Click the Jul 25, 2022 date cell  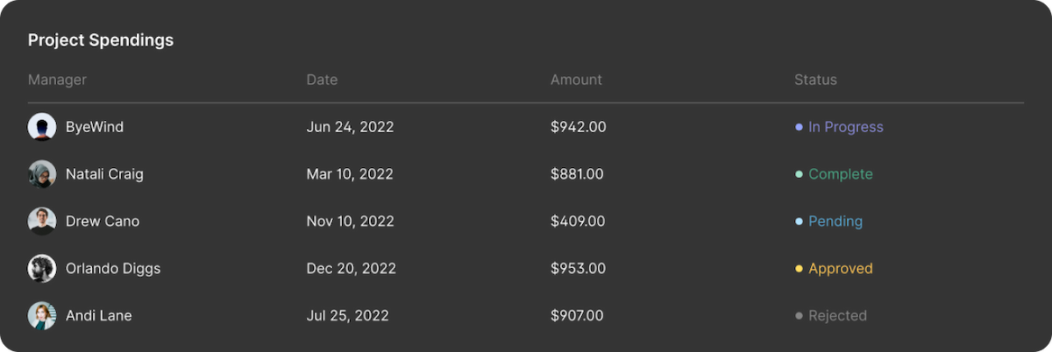tap(348, 316)
